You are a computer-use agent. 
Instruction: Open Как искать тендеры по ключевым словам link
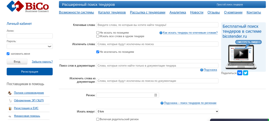pos(190,33)
